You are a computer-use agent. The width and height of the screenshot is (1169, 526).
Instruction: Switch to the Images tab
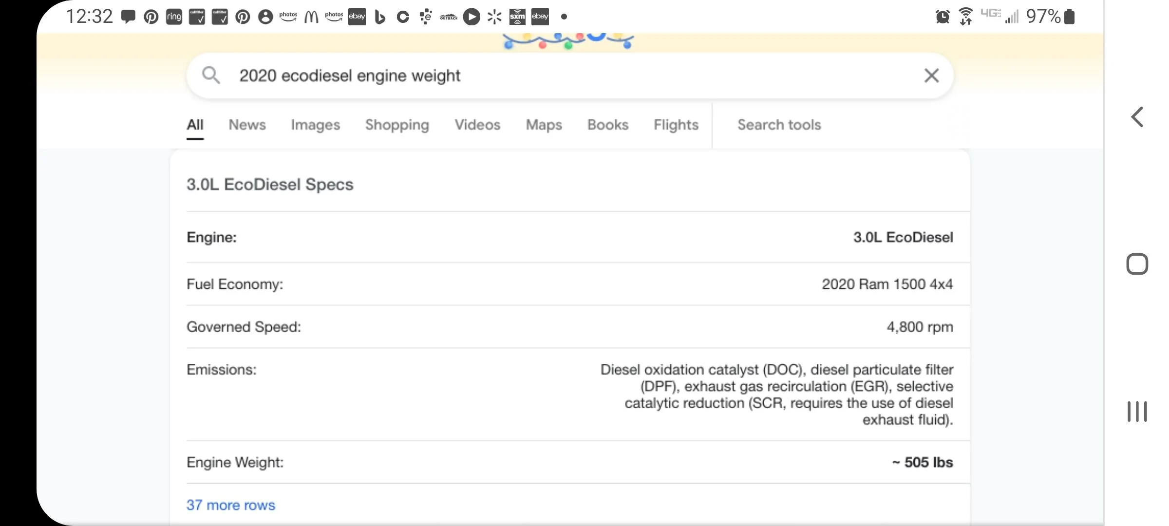316,125
